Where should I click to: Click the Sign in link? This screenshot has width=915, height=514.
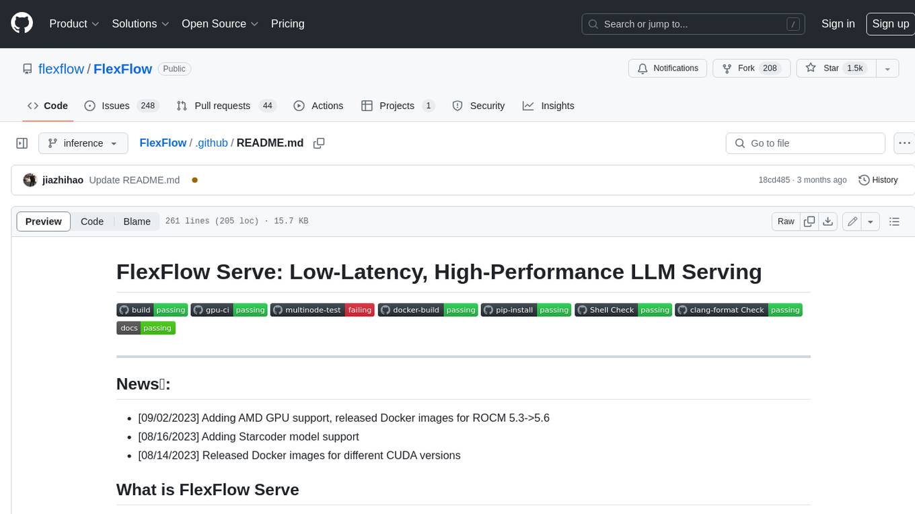tap(838, 24)
